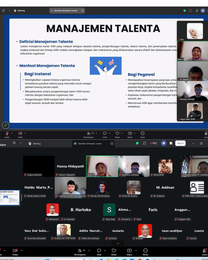The height and width of the screenshot is (260, 208).
Task: Select Juniarta participant tile
Action: [x=118, y=231]
